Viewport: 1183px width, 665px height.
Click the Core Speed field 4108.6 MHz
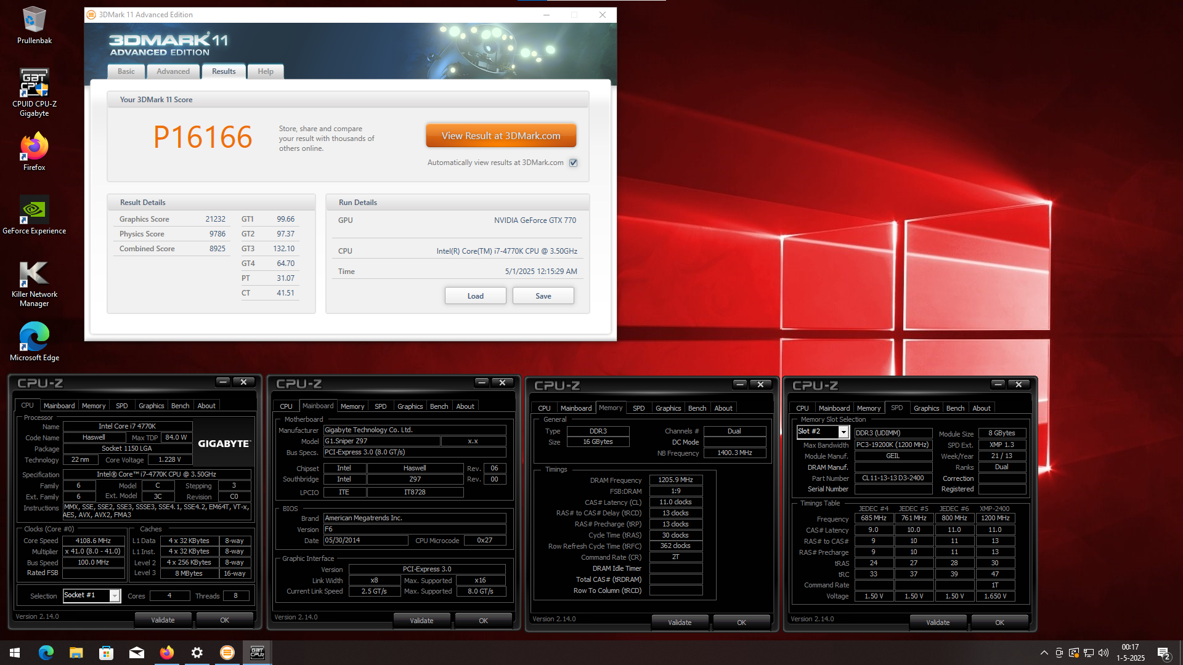94,541
